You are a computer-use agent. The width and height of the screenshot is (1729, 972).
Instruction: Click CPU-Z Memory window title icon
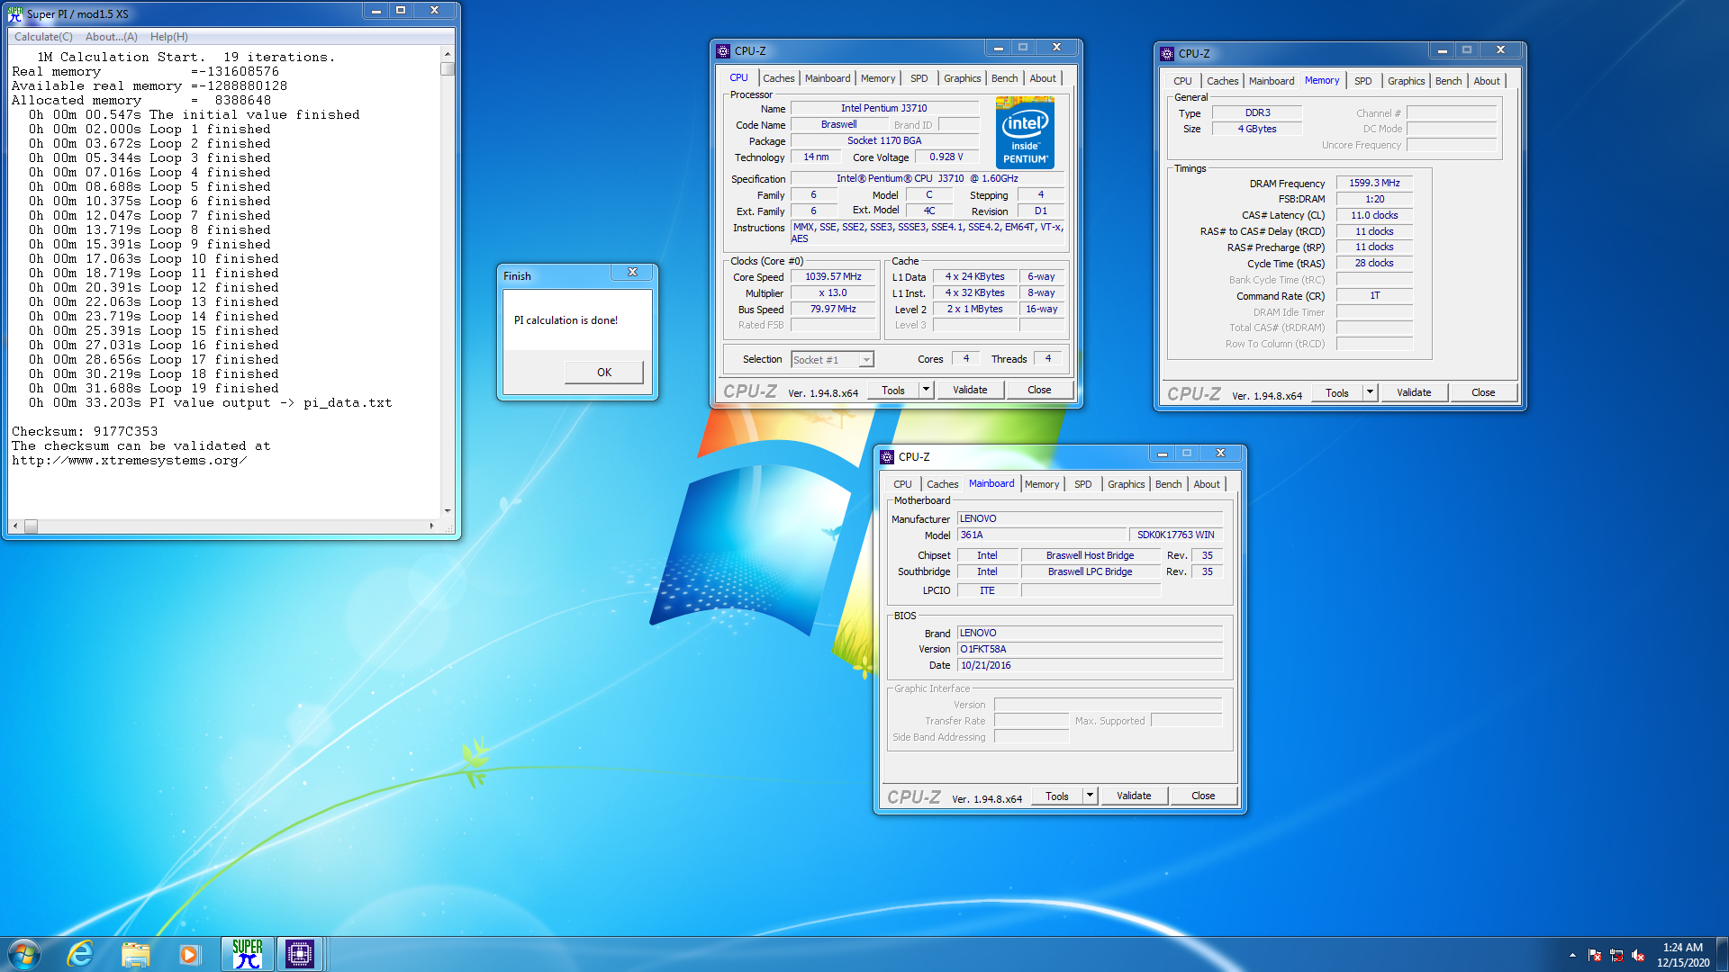point(1167,54)
